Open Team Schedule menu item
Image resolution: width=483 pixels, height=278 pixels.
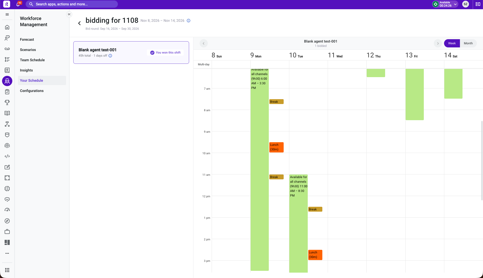pos(32,60)
